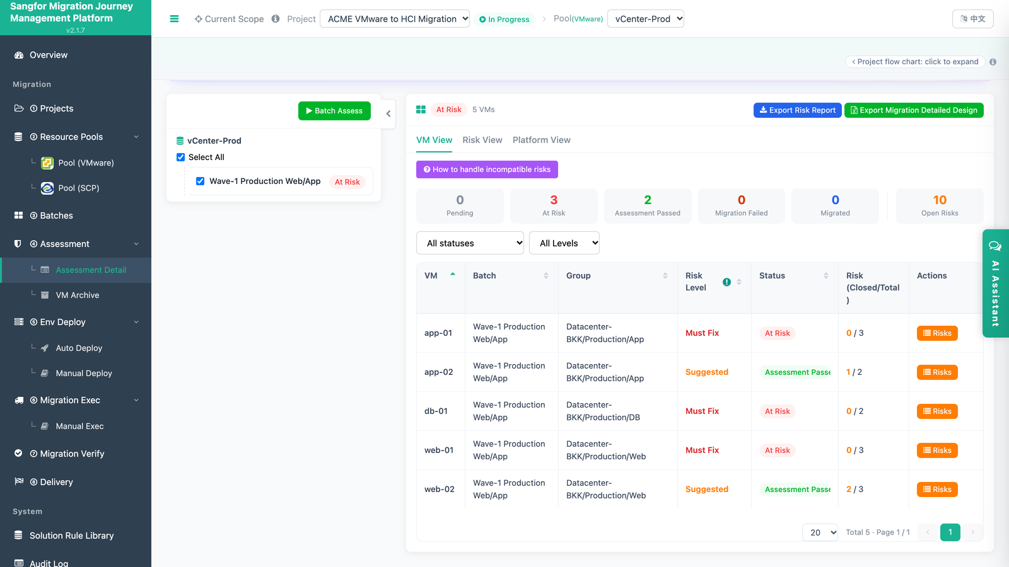The image size is (1009, 567).
Task: Collapse the left batch panel arrow
Action: coord(388,114)
